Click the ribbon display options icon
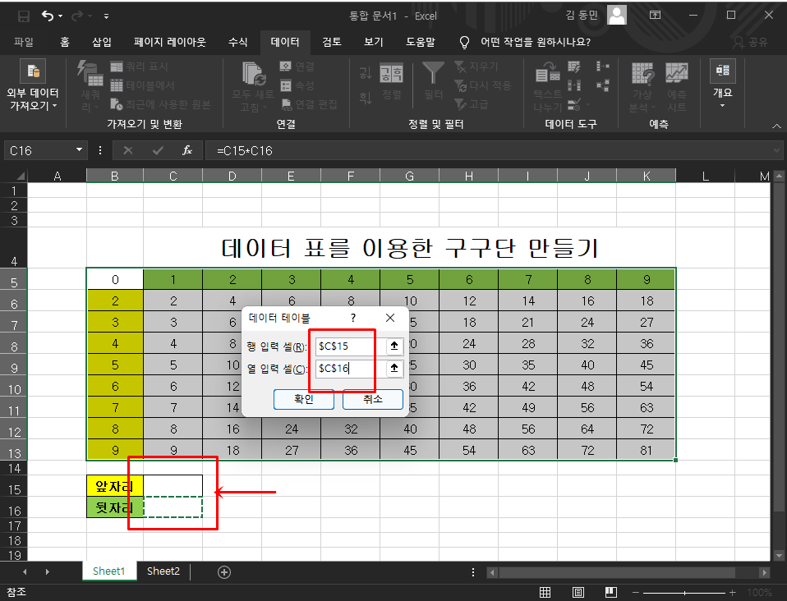 point(655,15)
